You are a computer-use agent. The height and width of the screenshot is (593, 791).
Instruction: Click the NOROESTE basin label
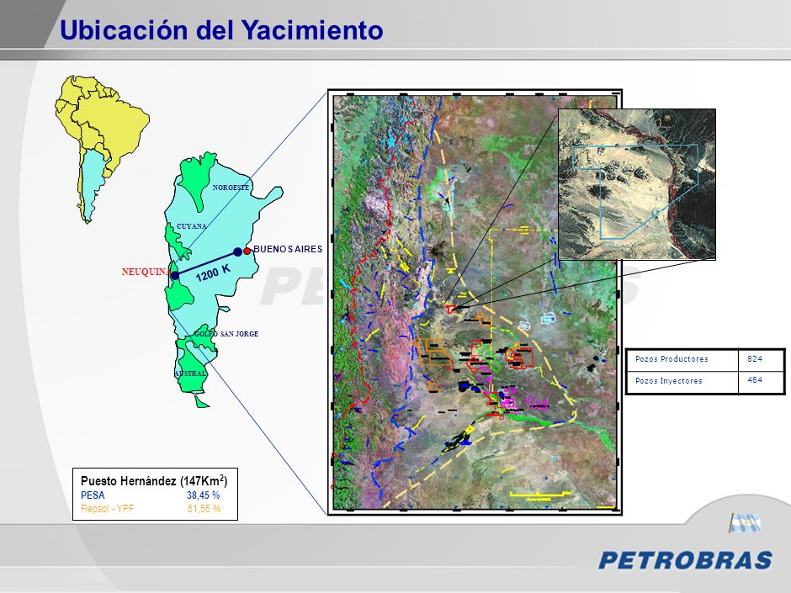231,188
